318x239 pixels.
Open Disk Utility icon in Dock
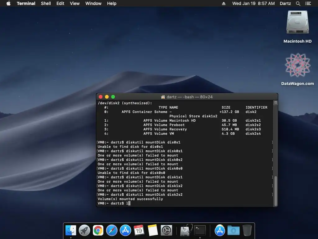186,230
